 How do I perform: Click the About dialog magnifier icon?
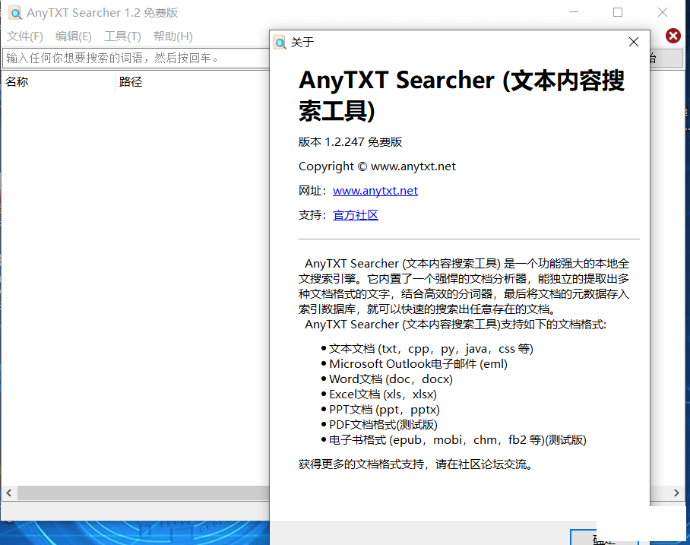(x=280, y=43)
